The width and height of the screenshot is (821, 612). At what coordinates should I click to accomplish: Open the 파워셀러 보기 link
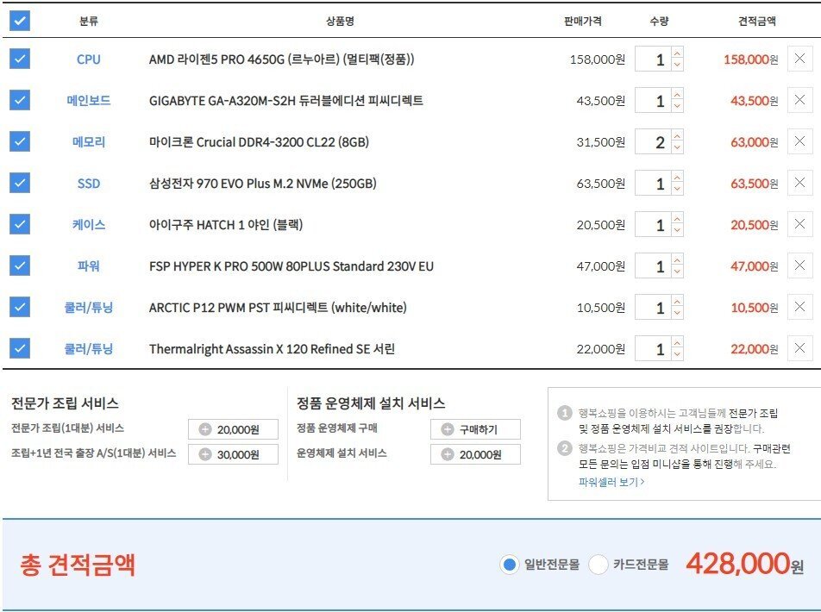(x=611, y=482)
